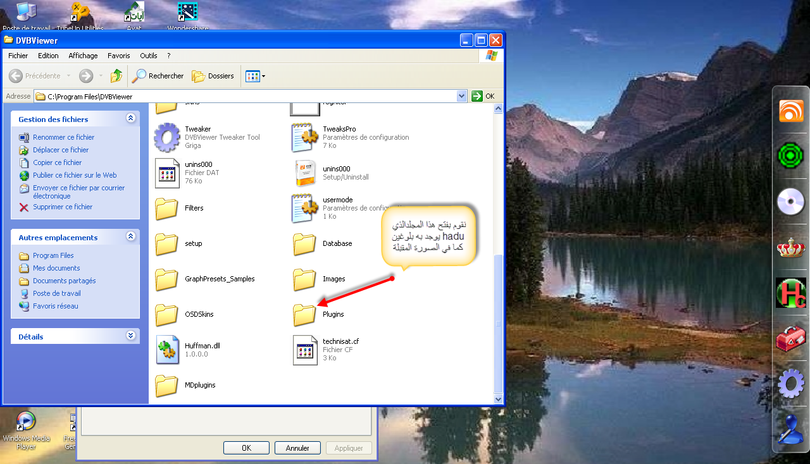The width and height of the screenshot is (810, 464).
Task: Open the Plugins folder
Action: (x=304, y=314)
